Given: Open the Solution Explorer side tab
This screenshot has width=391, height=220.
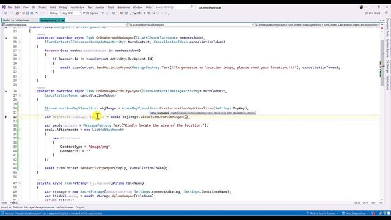Looking at the screenshot, I should pos(387,48).
